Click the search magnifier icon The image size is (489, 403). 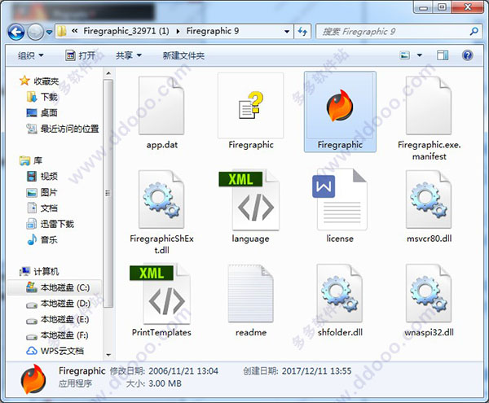click(474, 31)
